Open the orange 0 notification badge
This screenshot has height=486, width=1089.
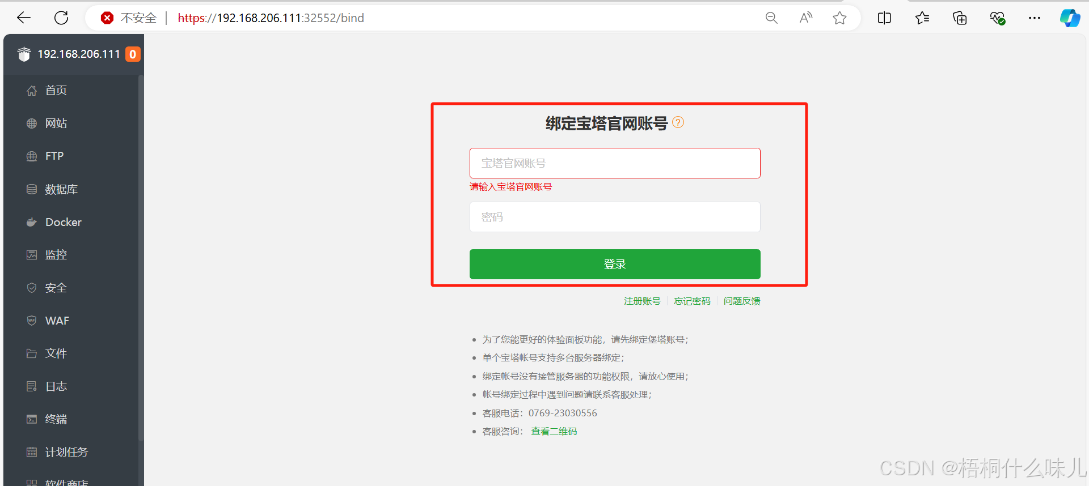click(x=133, y=54)
